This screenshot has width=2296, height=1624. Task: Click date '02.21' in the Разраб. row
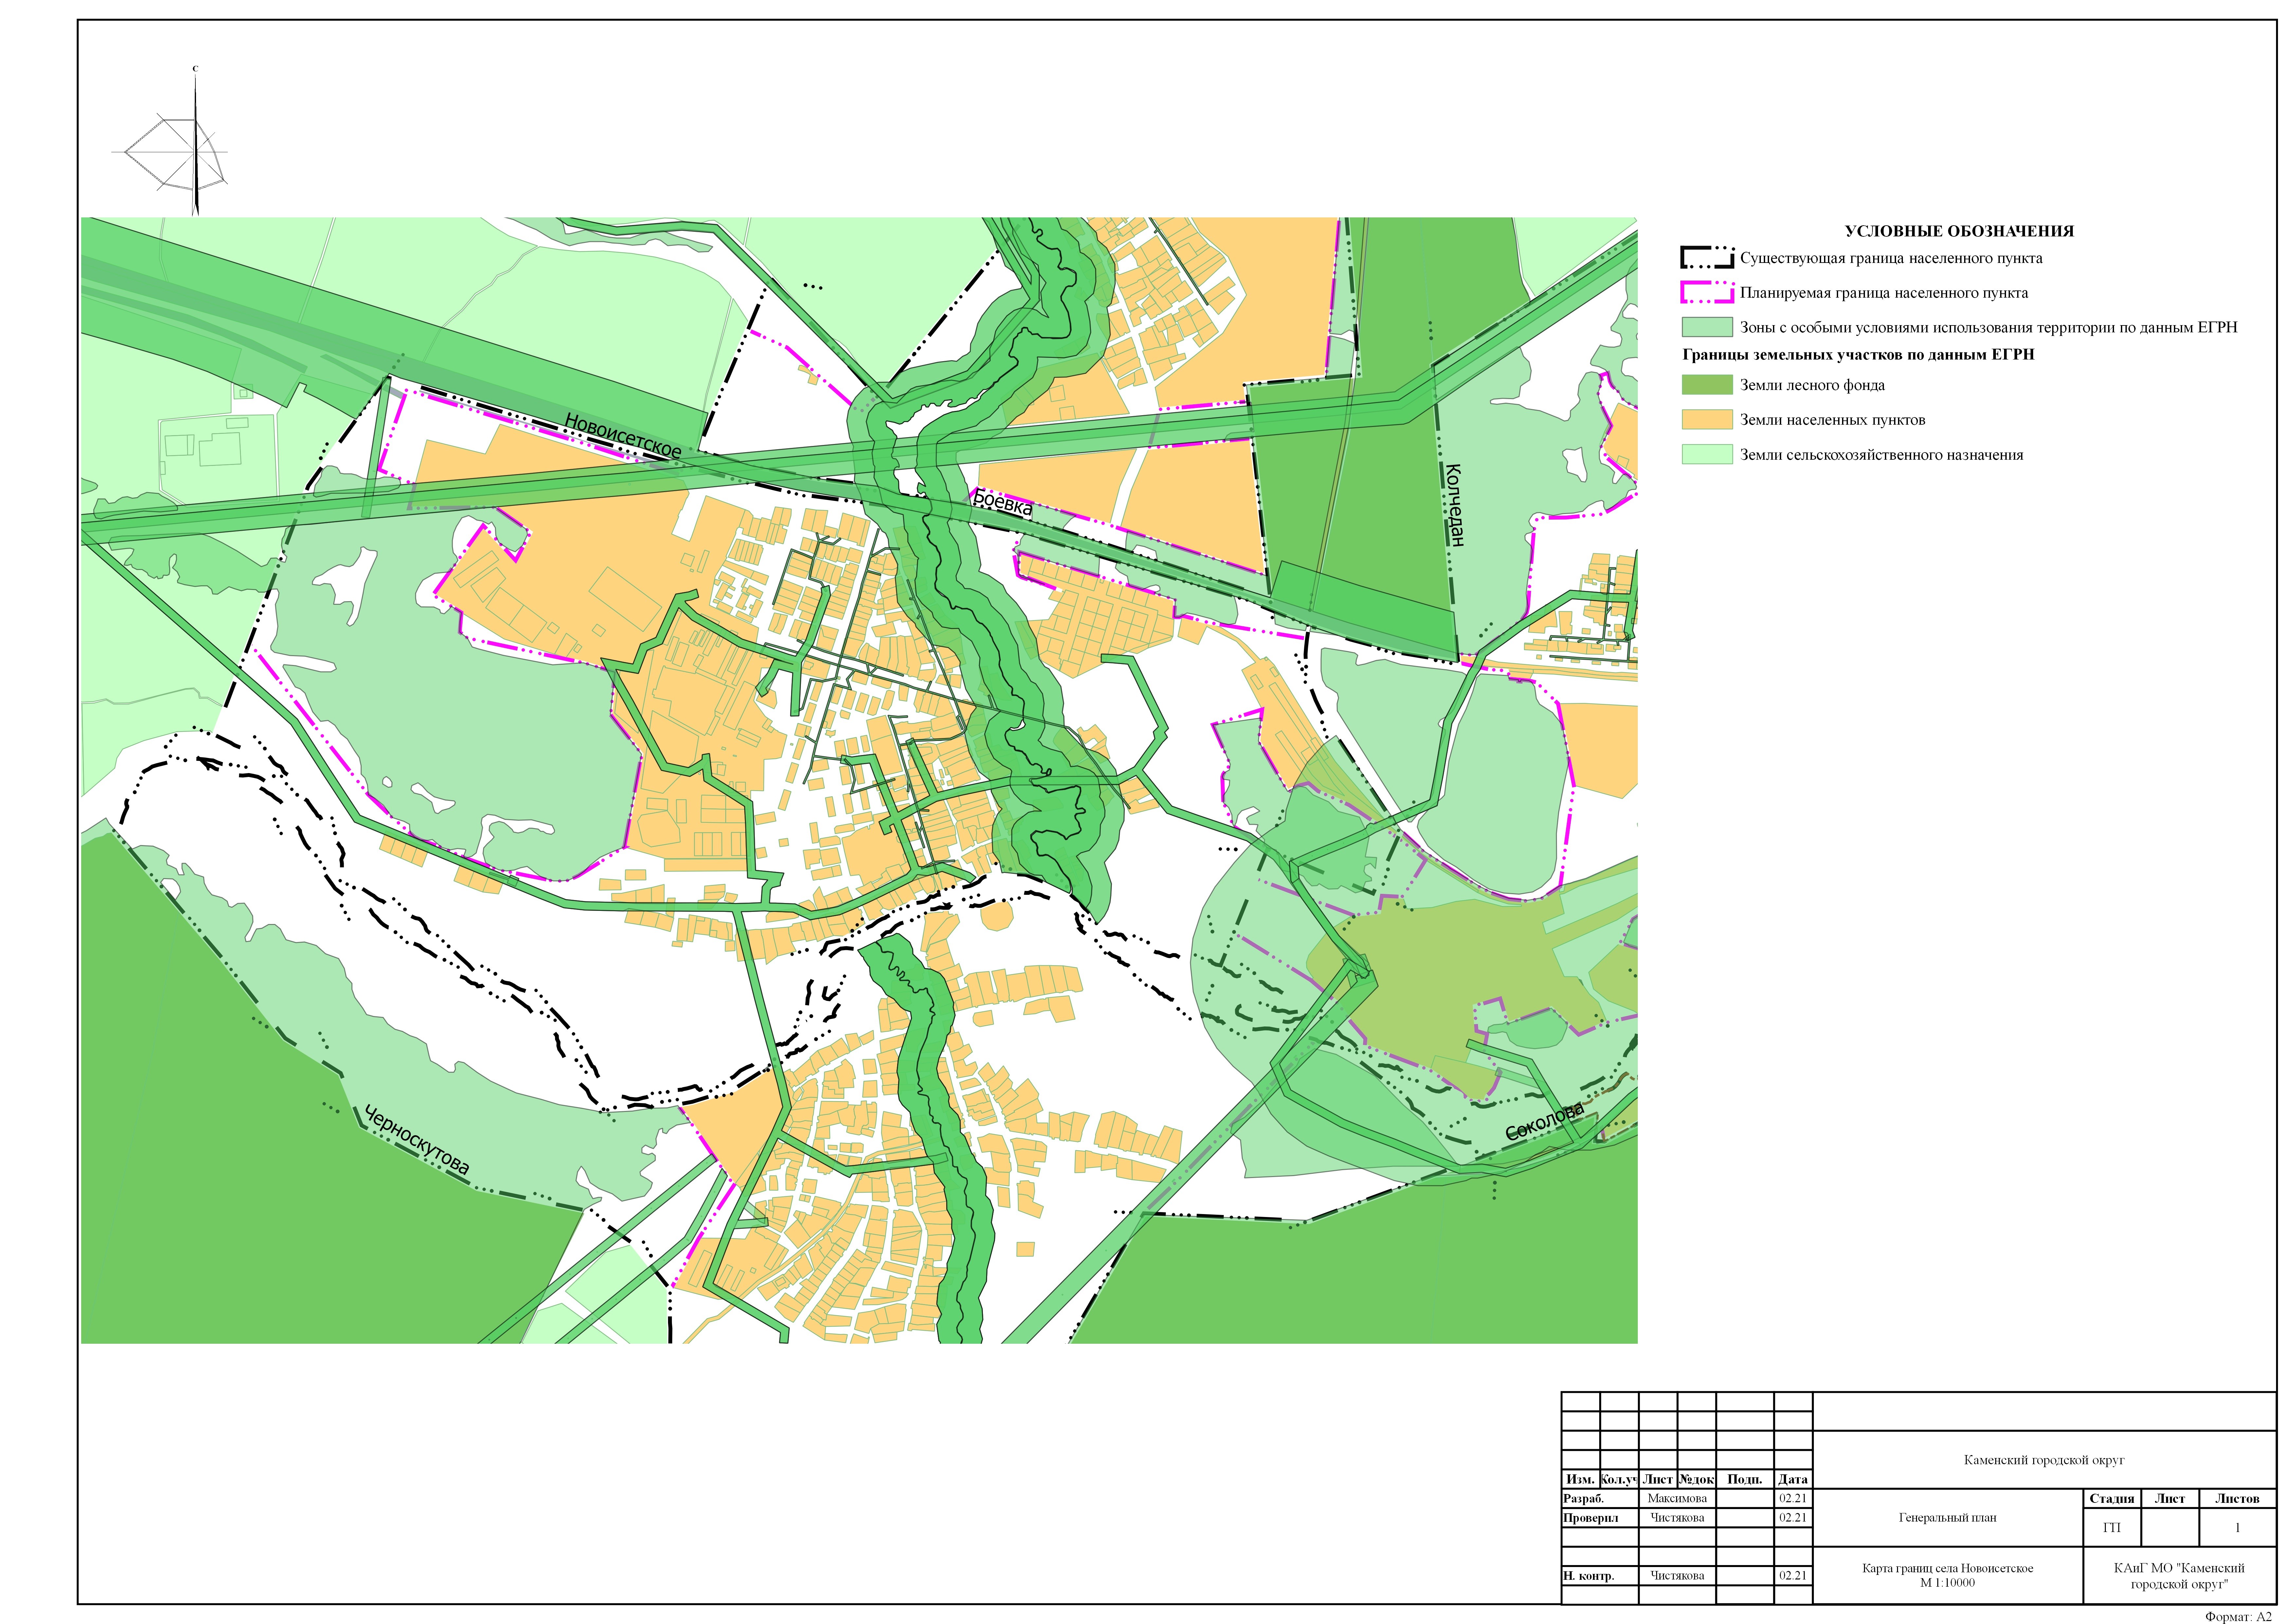[x=1793, y=1499]
